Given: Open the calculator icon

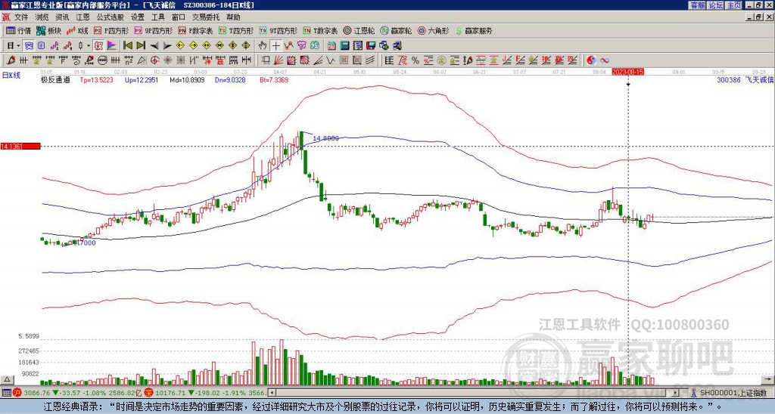Looking at the screenshot, I should tap(344, 46).
